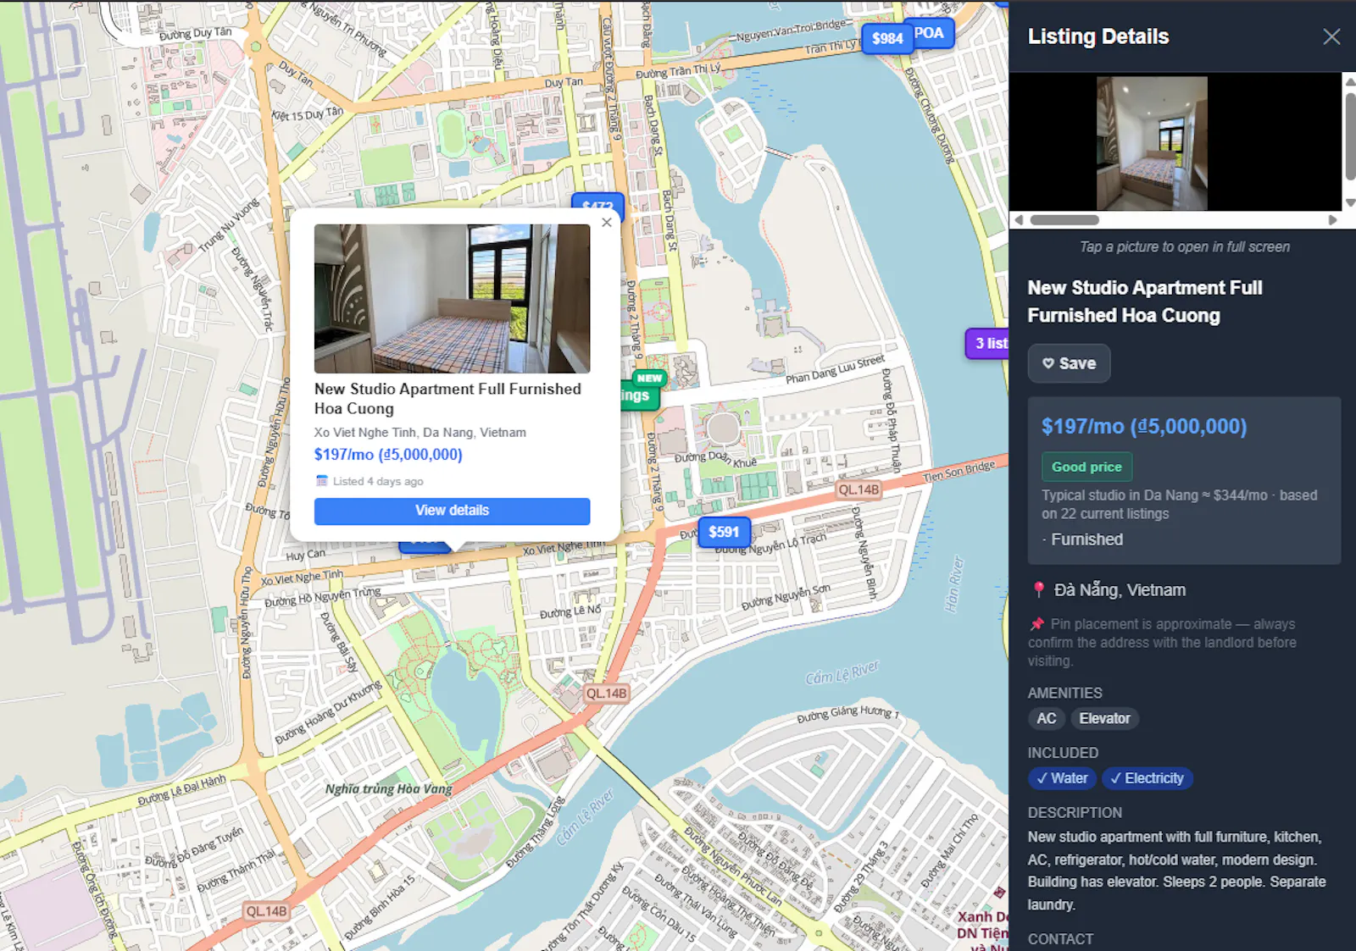Click the Good price badge
Viewport: 1356px width, 951px height.
click(1086, 467)
